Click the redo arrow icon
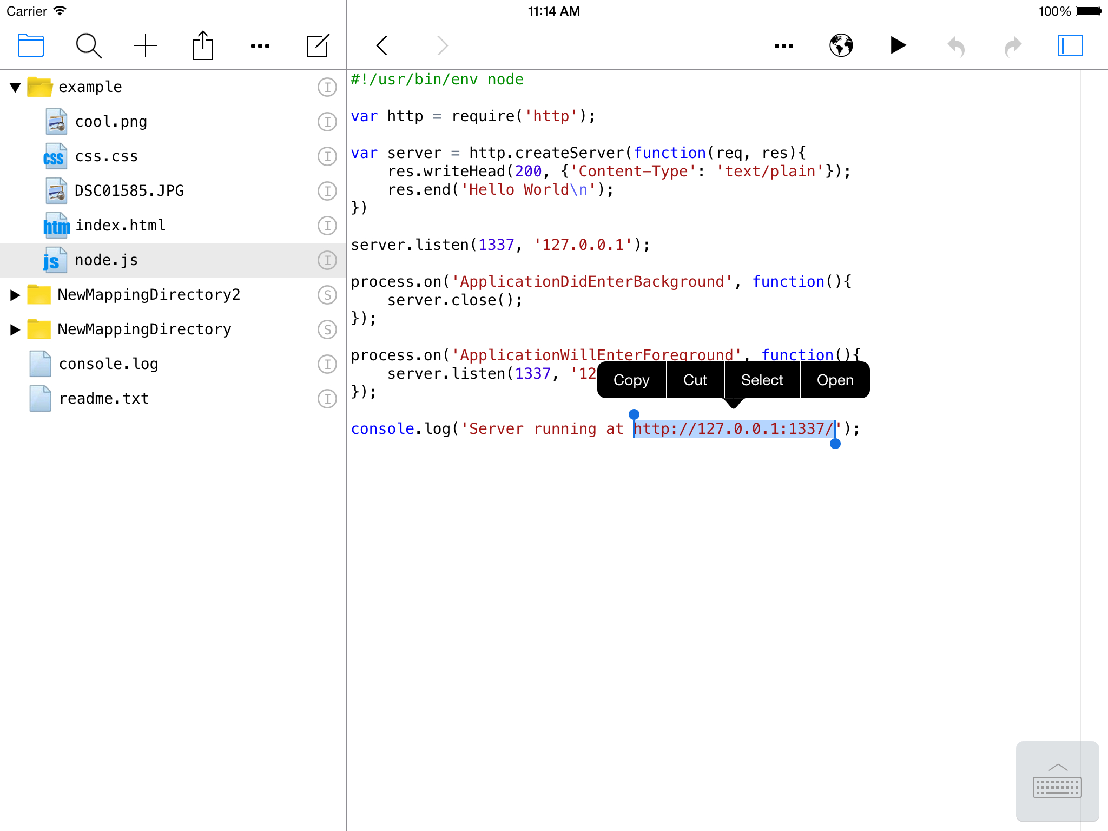This screenshot has width=1108, height=831. click(x=1013, y=45)
